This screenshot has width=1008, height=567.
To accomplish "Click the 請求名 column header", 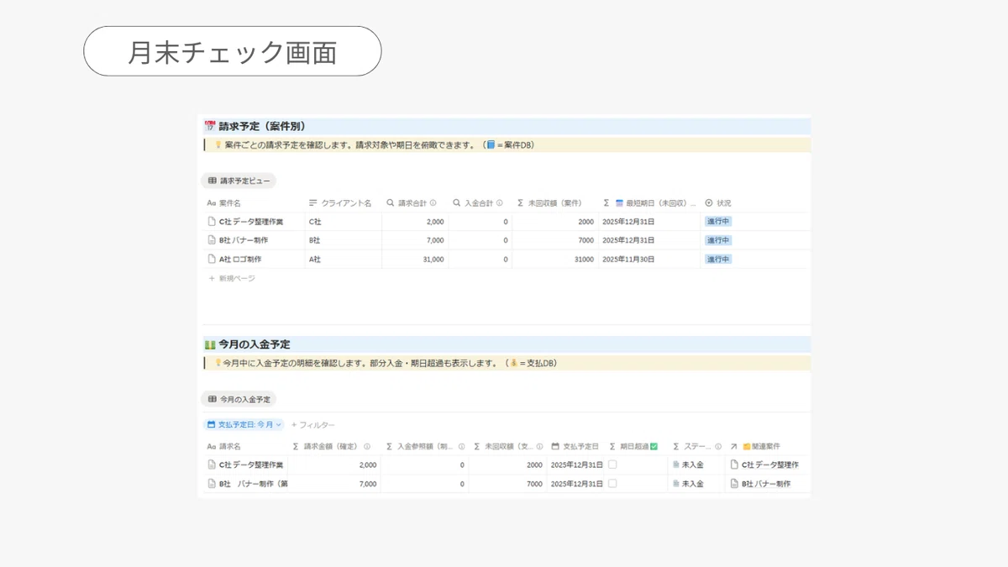I will point(224,447).
